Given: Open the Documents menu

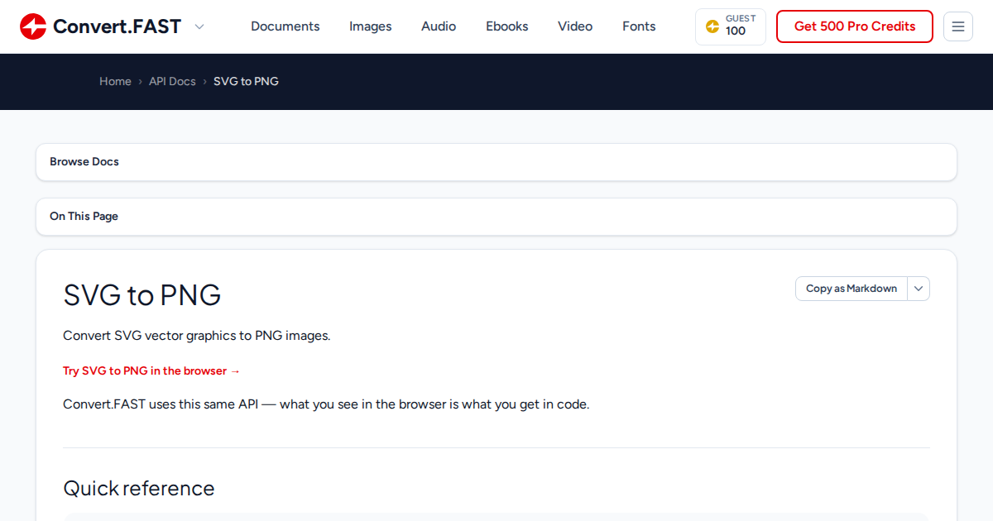Looking at the screenshot, I should [x=285, y=26].
